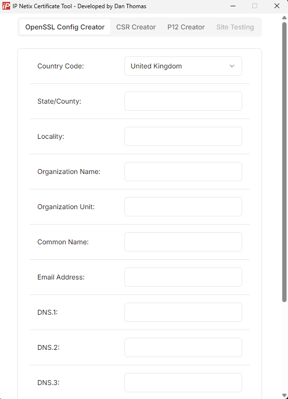Click the scrollbar down arrow
The image size is (288, 399).
[x=285, y=396]
